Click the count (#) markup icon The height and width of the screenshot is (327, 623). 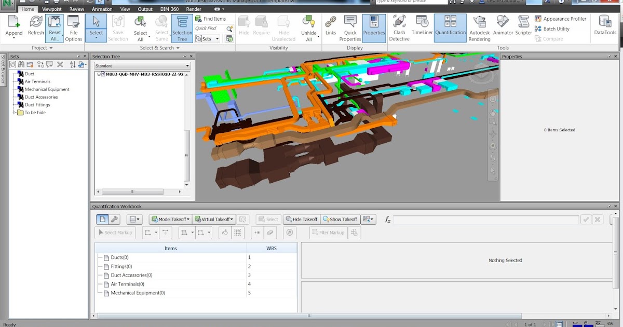(x=290, y=233)
